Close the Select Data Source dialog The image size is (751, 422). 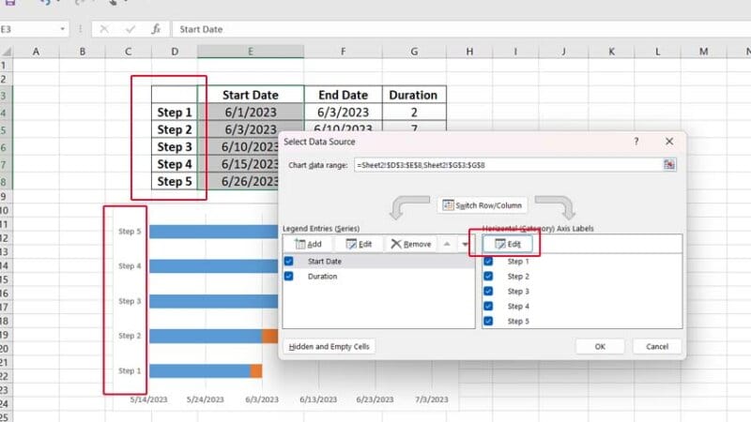pyautogui.click(x=669, y=142)
